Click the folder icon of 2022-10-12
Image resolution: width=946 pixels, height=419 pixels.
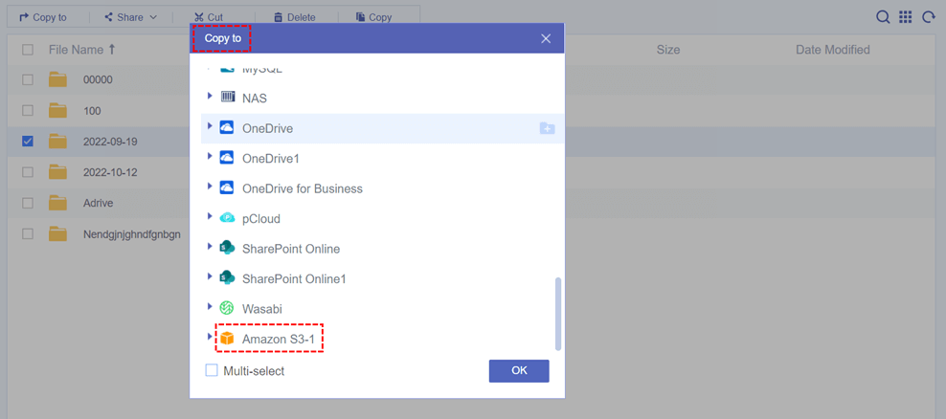[57, 172]
